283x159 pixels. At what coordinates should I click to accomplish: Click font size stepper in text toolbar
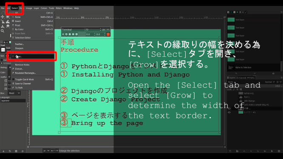point(100,30)
